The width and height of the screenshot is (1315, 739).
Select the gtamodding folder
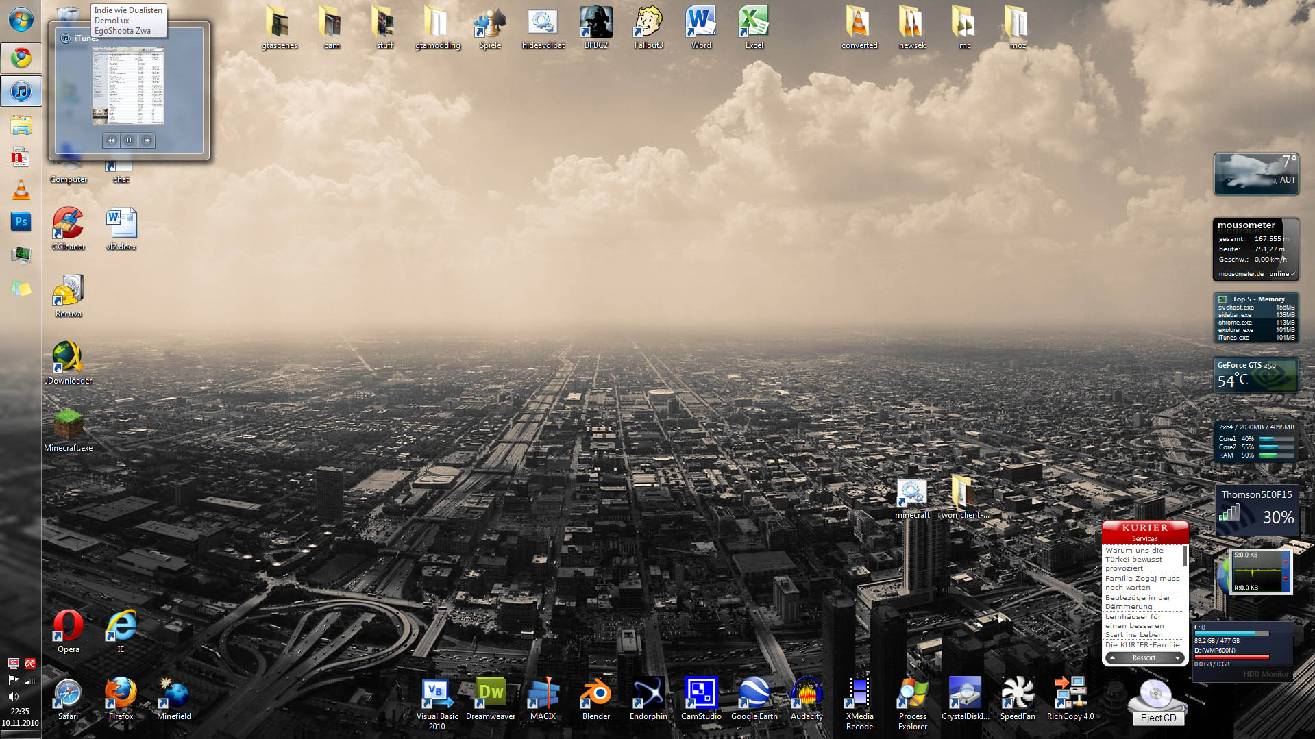point(437,28)
